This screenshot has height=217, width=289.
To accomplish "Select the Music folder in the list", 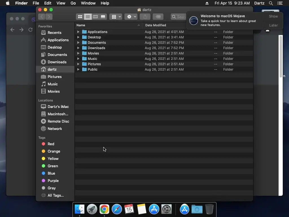I will pos(164,59).
